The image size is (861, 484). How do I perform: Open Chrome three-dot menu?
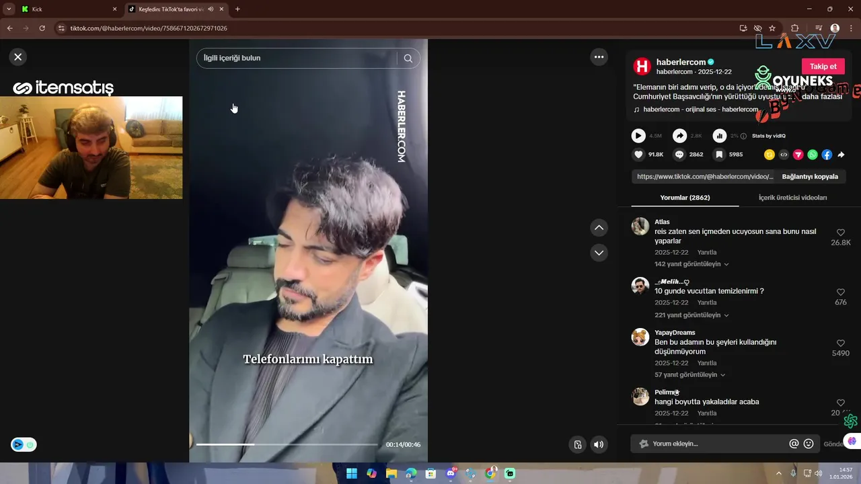851,28
